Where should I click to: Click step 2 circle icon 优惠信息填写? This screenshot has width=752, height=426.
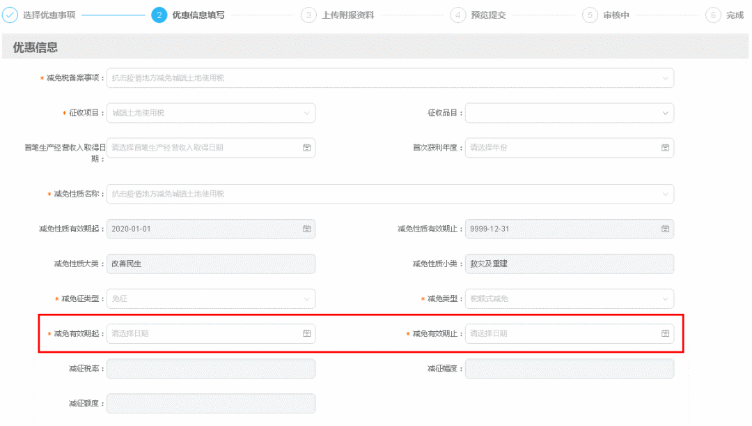[x=159, y=15]
